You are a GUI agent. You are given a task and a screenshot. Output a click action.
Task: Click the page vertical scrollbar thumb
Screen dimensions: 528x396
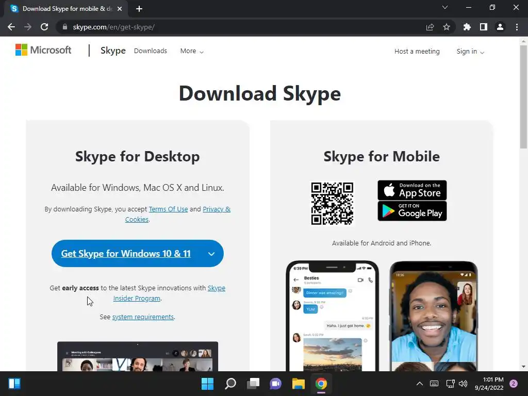[523, 96]
